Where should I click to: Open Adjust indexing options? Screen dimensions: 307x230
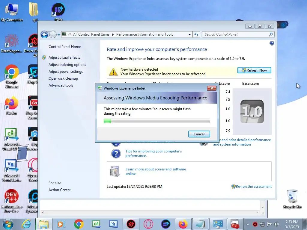67,65
